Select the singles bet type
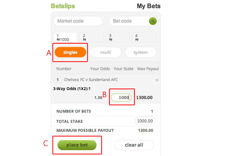Screen dimensions: 233x156 click(70, 52)
